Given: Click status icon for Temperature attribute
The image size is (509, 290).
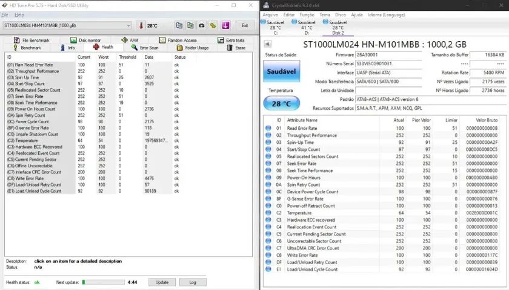Looking at the screenshot, I should tap(268, 213).
